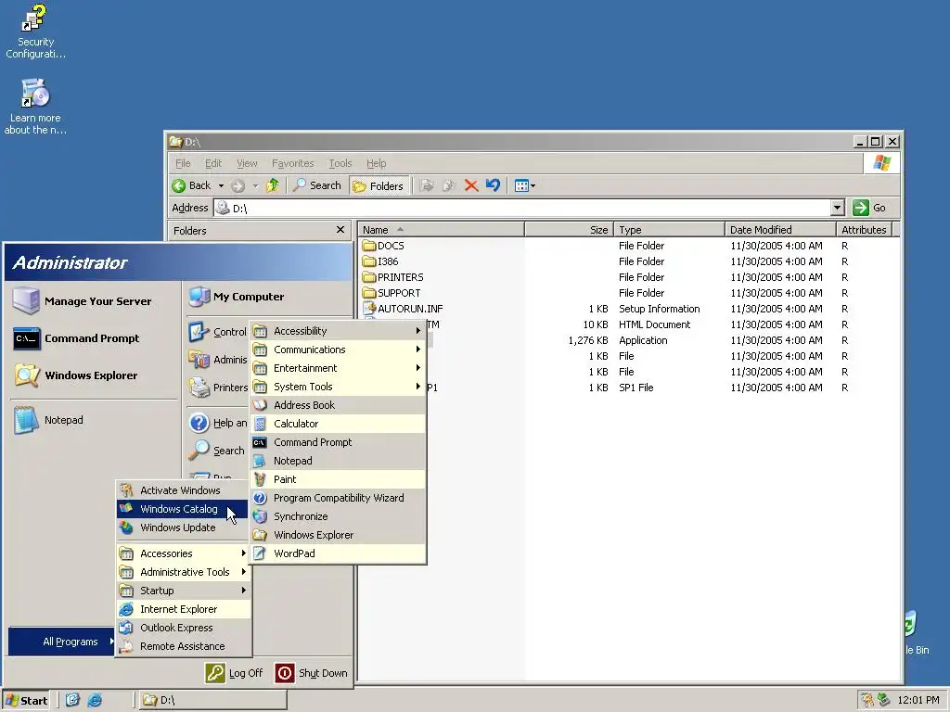Click Activate Windows in All Programs
This screenshot has height=712, width=950.
(183, 490)
